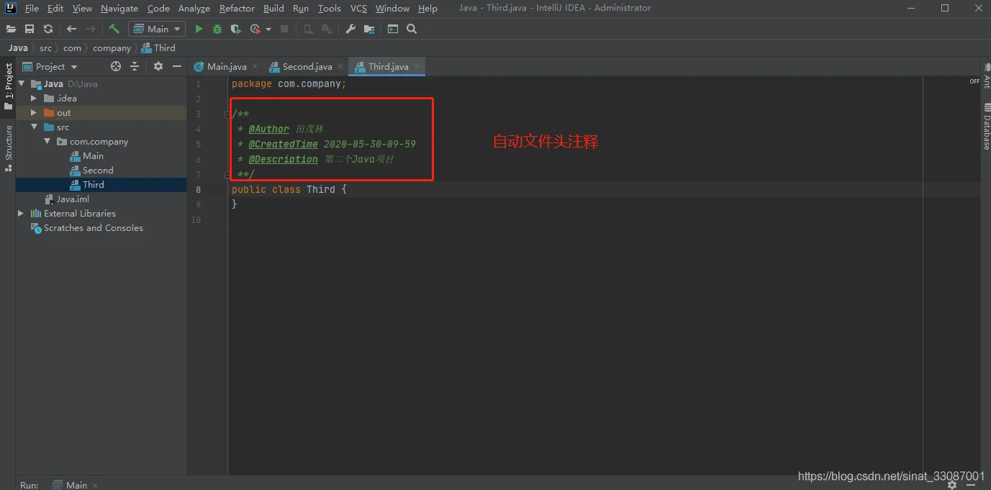Toggle fold marker at line 7
The width and height of the screenshot is (991, 490).
(227, 174)
